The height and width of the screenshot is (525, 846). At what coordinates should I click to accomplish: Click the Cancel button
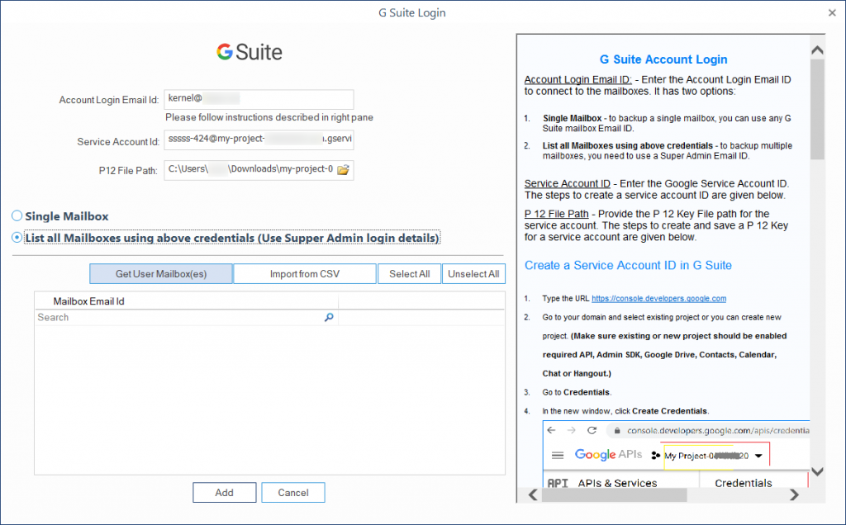[x=292, y=491]
